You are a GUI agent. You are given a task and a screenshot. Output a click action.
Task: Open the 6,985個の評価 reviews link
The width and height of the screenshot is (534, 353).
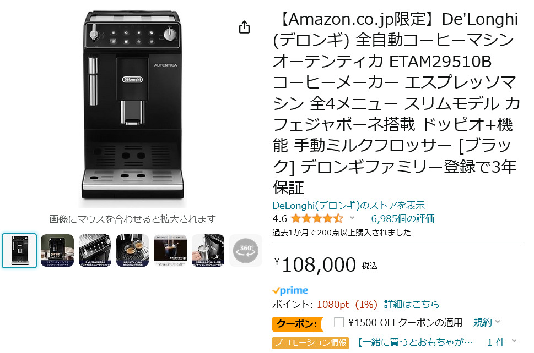tap(402, 218)
